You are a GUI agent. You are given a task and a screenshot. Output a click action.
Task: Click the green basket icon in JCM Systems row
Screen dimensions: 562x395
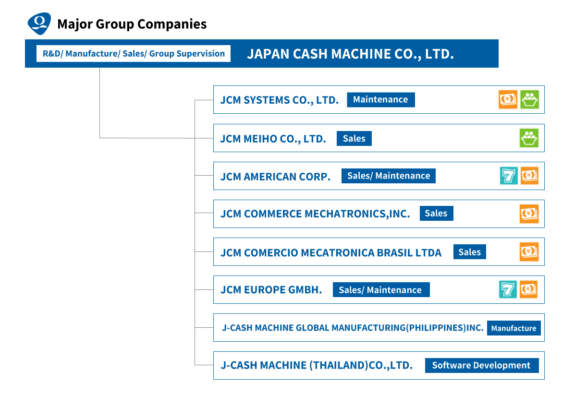(x=530, y=99)
